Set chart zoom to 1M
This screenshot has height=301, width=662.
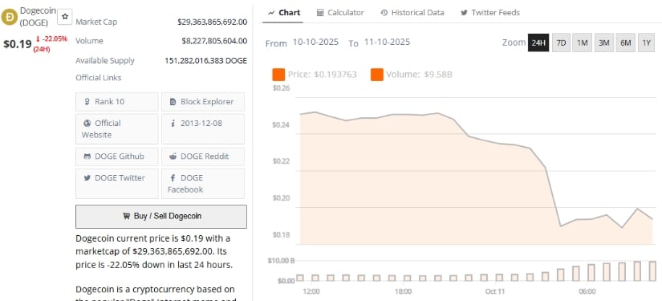click(x=583, y=43)
